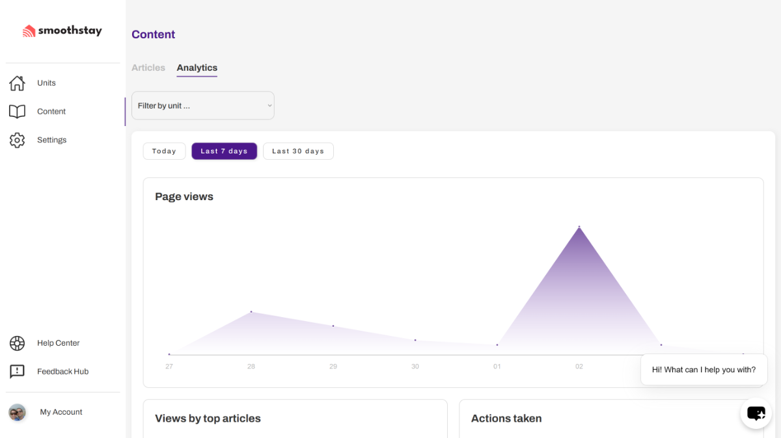781x438 pixels.
Task: Open the My Account link
Action: [x=61, y=412]
